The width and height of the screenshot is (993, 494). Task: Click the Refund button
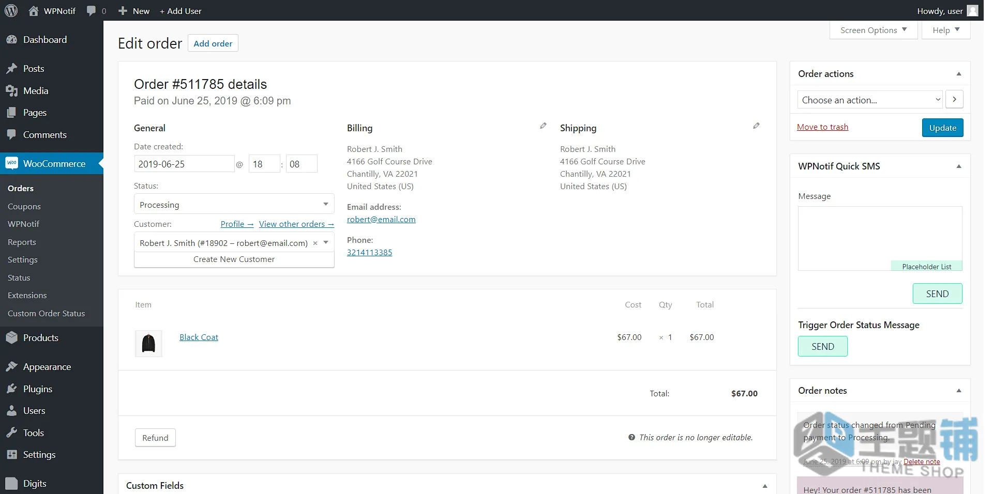[x=155, y=438]
